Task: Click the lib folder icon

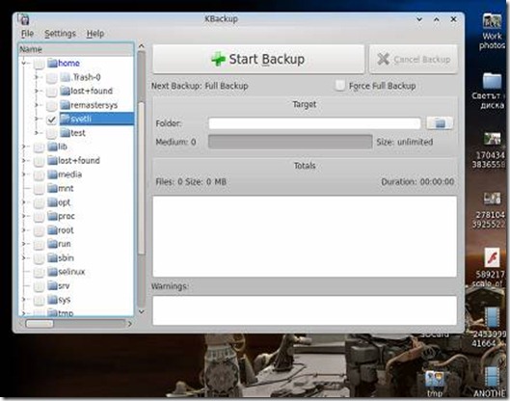Action: click(52, 147)
